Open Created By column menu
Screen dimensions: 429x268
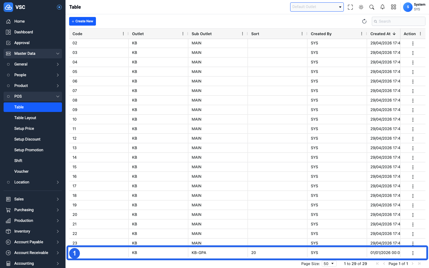click(x=362, y=34)
